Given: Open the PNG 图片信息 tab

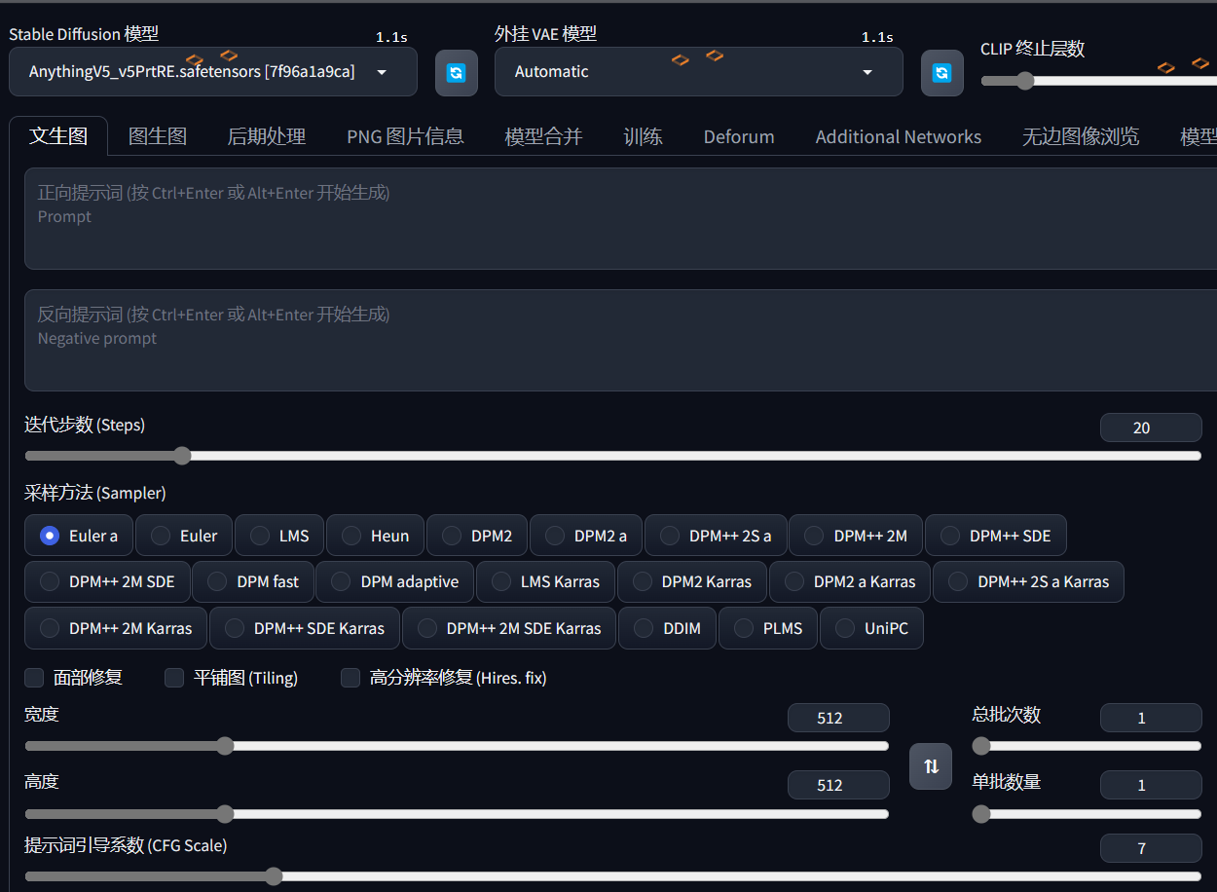Looking at the screenshot, I should [405, 136].
